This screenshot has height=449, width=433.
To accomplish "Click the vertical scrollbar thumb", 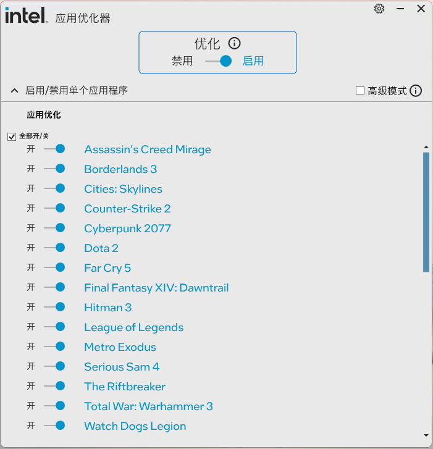I will [426, 212].
